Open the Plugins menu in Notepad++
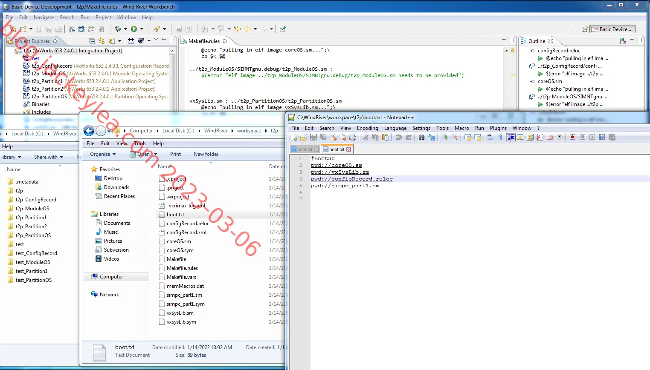This screenshot has width=650, height=370. click(498, 128)
